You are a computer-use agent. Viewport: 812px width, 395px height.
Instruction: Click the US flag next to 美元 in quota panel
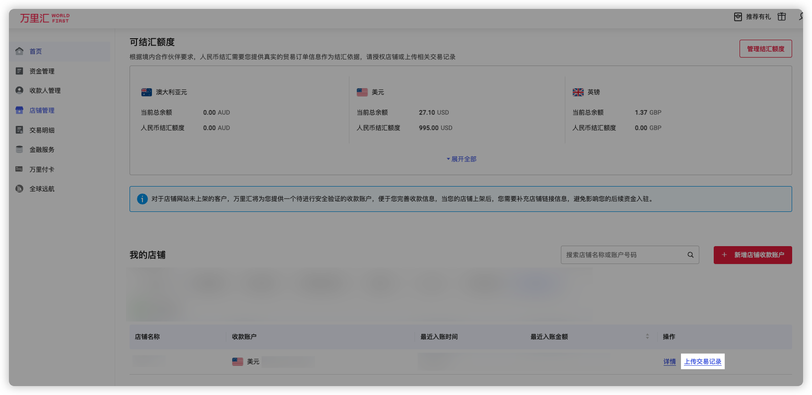pos(362,92)
